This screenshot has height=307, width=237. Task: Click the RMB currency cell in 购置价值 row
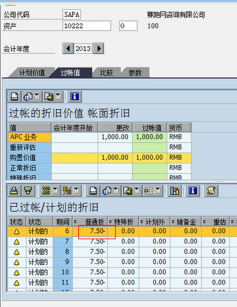point(179,158)
